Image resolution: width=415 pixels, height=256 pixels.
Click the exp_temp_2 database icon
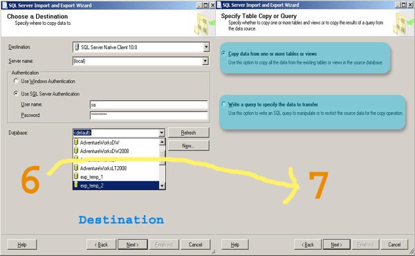coord(76,185)
